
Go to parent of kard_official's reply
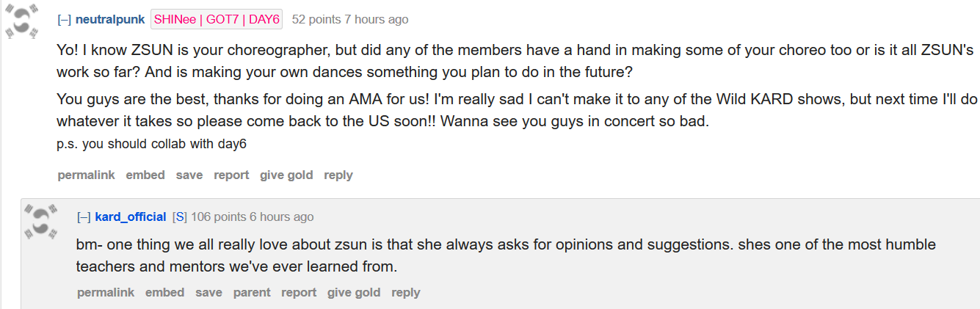click(252, 293)
